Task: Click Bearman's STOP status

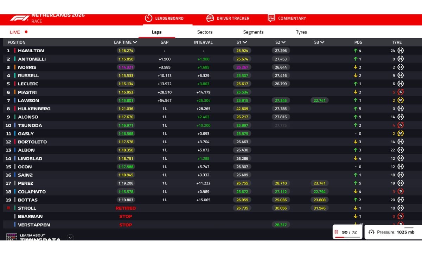Action: 126,216
